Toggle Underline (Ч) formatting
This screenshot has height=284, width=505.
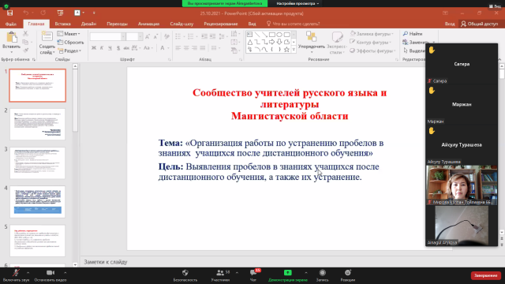[110, 48]
